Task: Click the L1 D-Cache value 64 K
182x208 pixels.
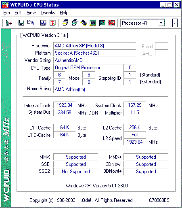Action: tap(65, 135)
